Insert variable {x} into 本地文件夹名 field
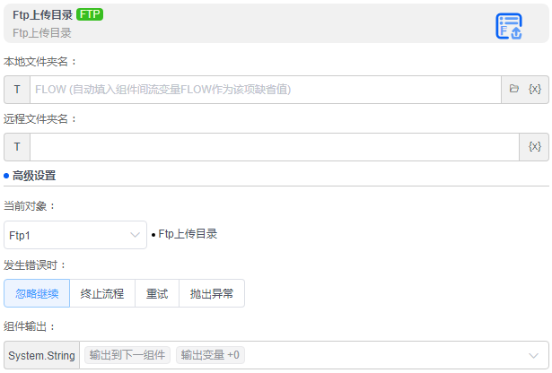 (535, 89)
